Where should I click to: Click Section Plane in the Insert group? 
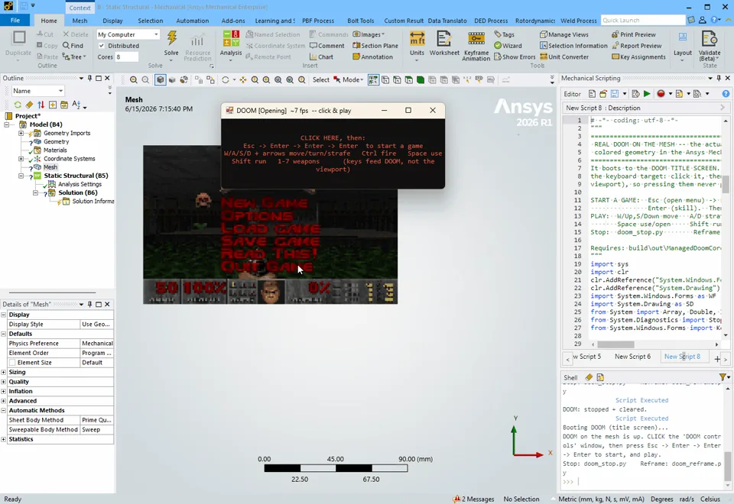[375, 46]
